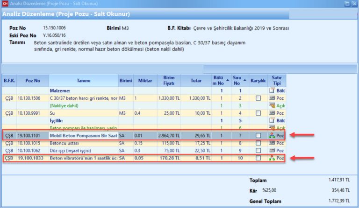Check the Karşılık box for Düz işçi
Image resolution: width=359 pixels, height=208 pixels.
click(258, 151)
